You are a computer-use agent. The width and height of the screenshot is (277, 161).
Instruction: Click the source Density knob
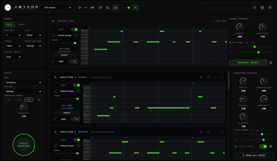tap(240, 27)
